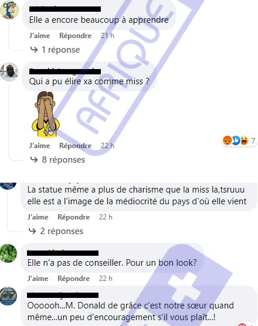Like the 'Elle n'a pas de conseiller' comment
Image resolution: width=258 pixels, height=326 pixels.
coord(38,279)
